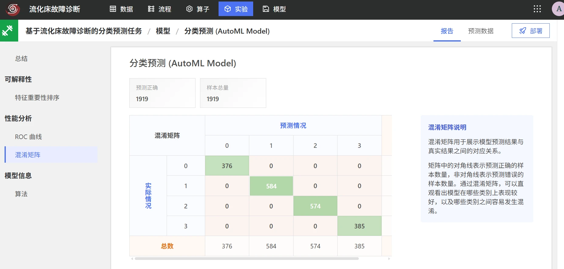Click the 总数 row label
The width and height of the screenshot is (564, 269).
click(x=167, y=246)
